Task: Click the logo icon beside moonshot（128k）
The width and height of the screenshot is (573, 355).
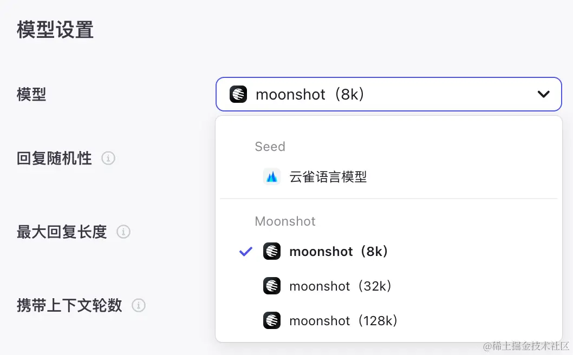Action: coord(272,320)
